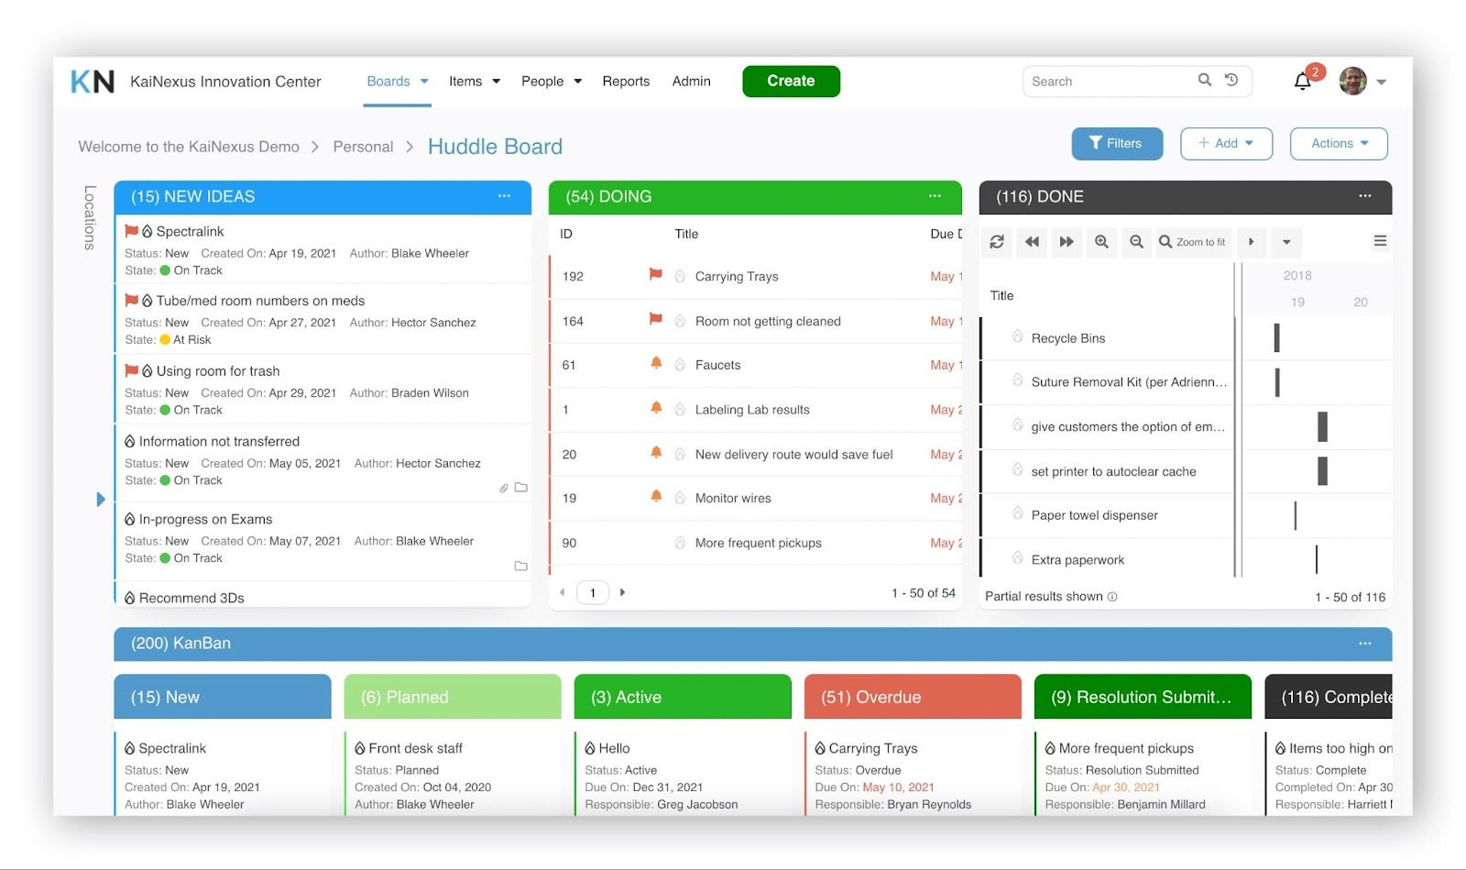Click the Recycle Bins timeline bar
Screen dimensions: 1466x870
coord(1276,337)
